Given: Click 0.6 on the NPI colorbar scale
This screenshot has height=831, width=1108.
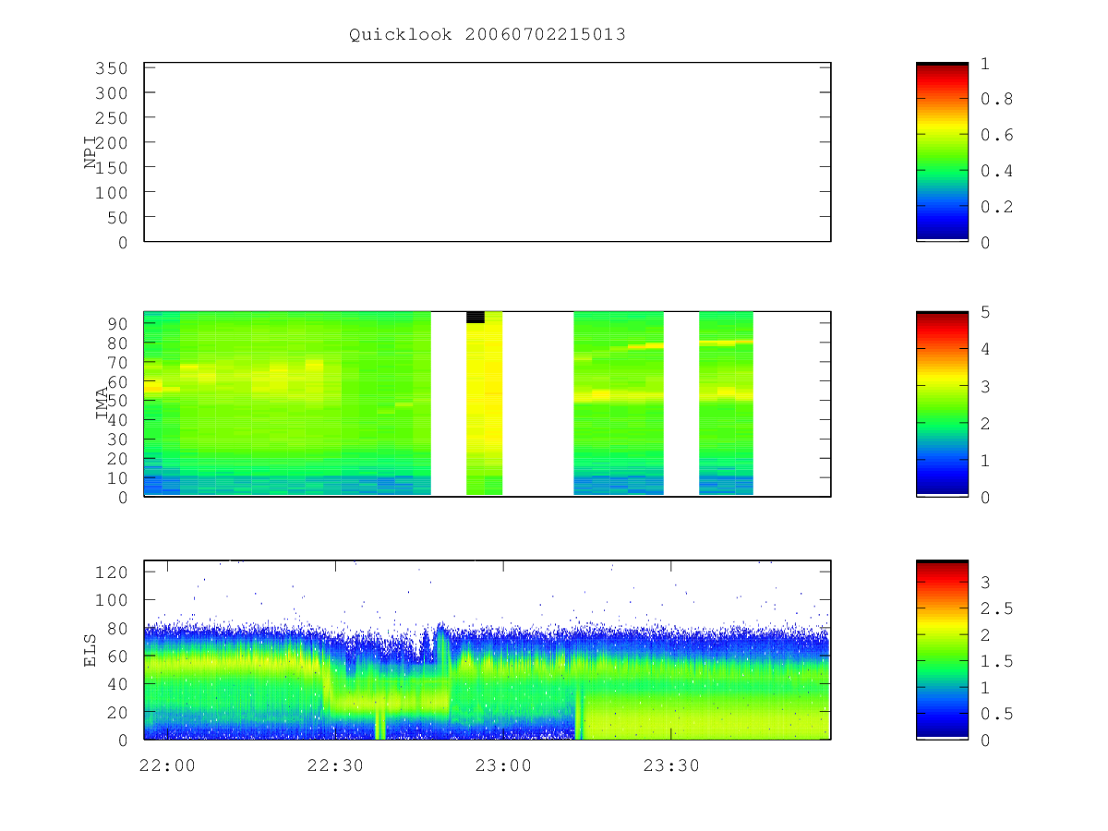Looking at the screenshot, I should click(995, 135).
